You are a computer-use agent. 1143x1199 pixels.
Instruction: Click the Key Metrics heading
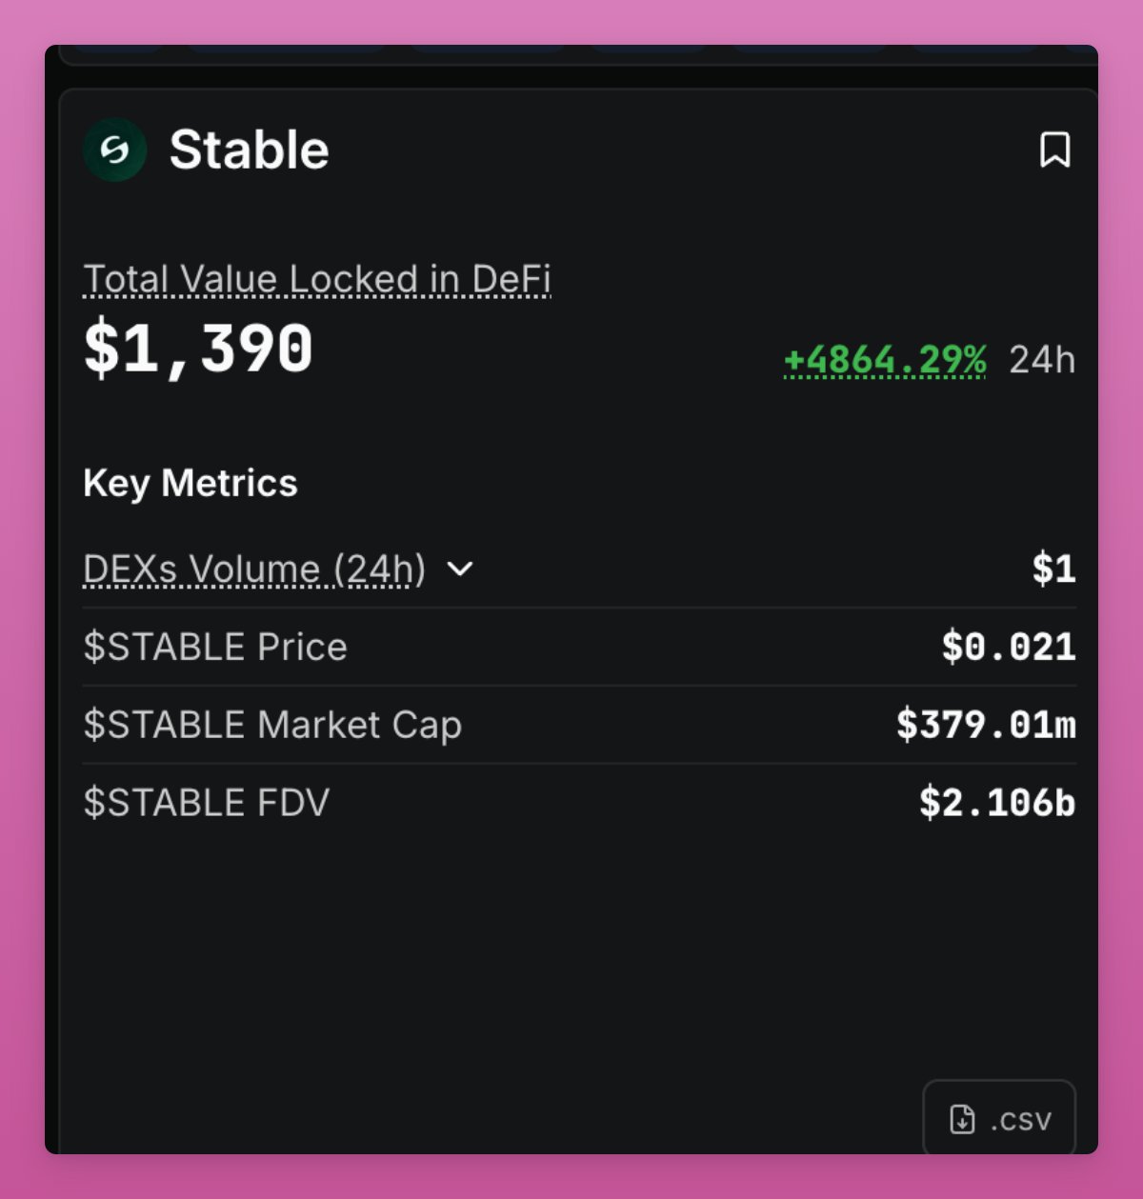click(190, 483)
